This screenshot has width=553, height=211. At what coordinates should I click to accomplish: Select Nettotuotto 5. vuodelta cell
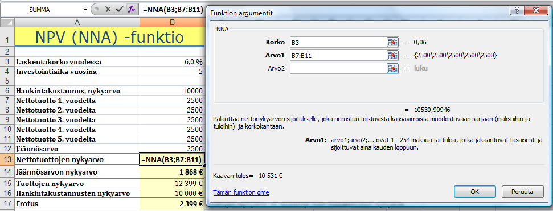pos(77,139)
